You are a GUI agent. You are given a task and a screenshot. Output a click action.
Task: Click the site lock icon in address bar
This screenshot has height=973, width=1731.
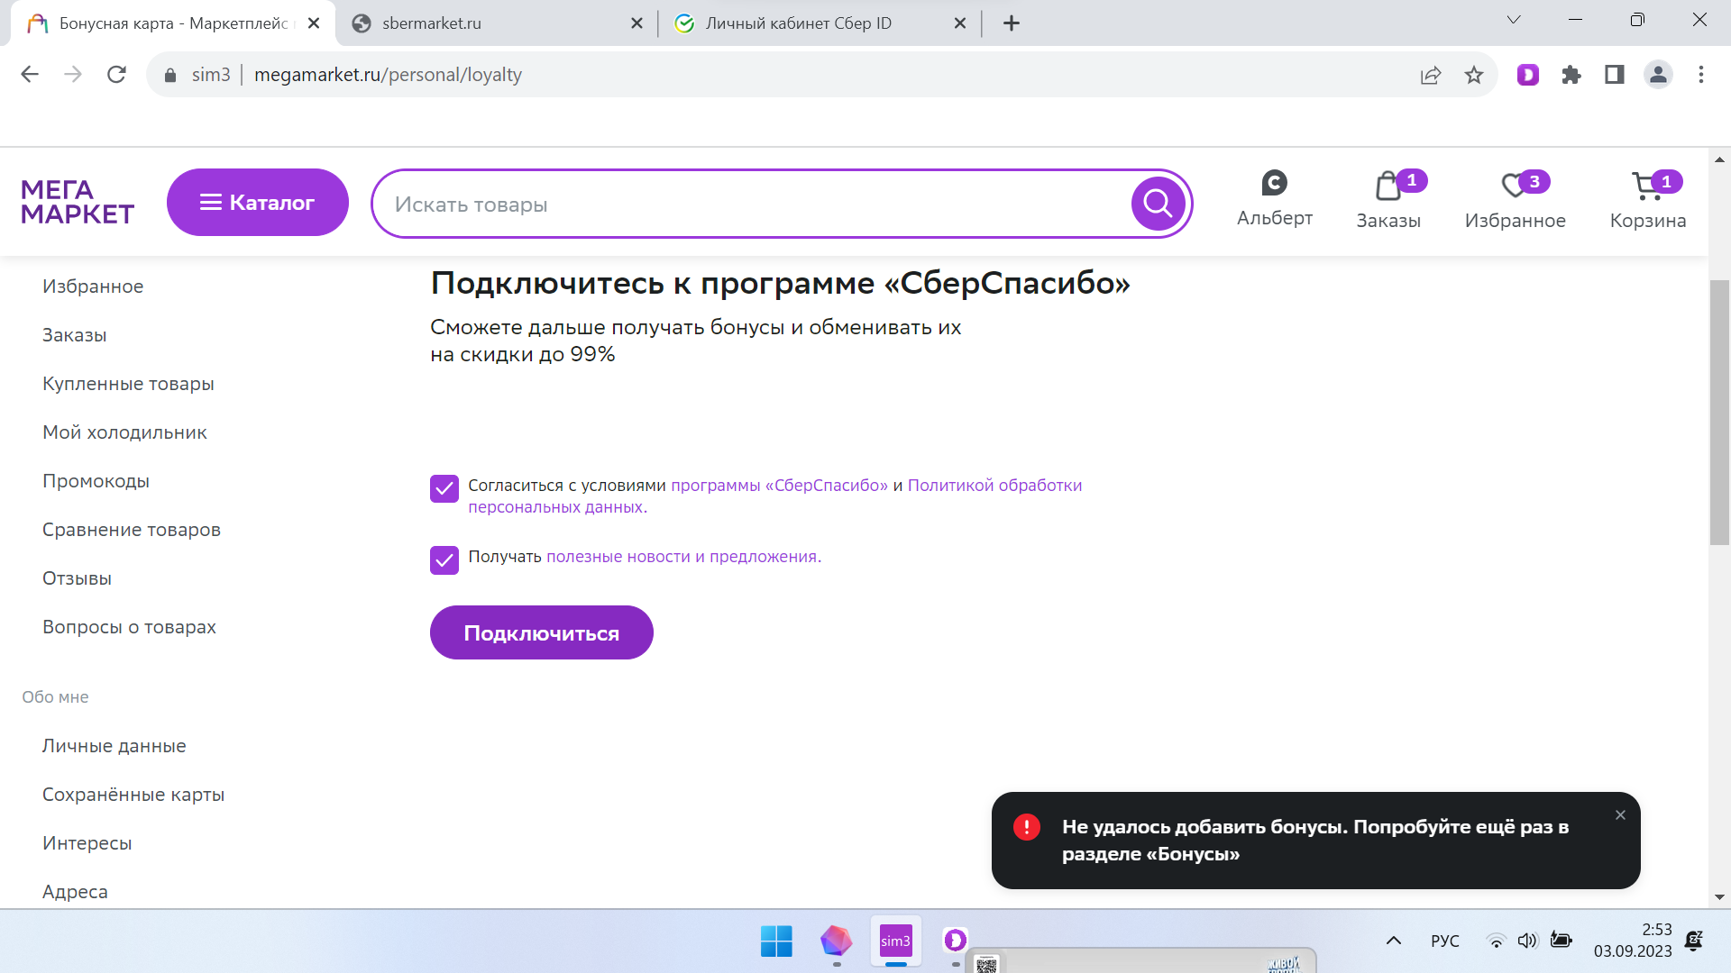(x=170, y=75)
